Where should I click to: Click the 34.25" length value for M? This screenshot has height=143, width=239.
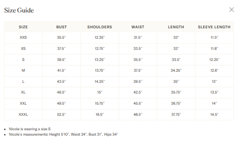(x=176, y=71)
